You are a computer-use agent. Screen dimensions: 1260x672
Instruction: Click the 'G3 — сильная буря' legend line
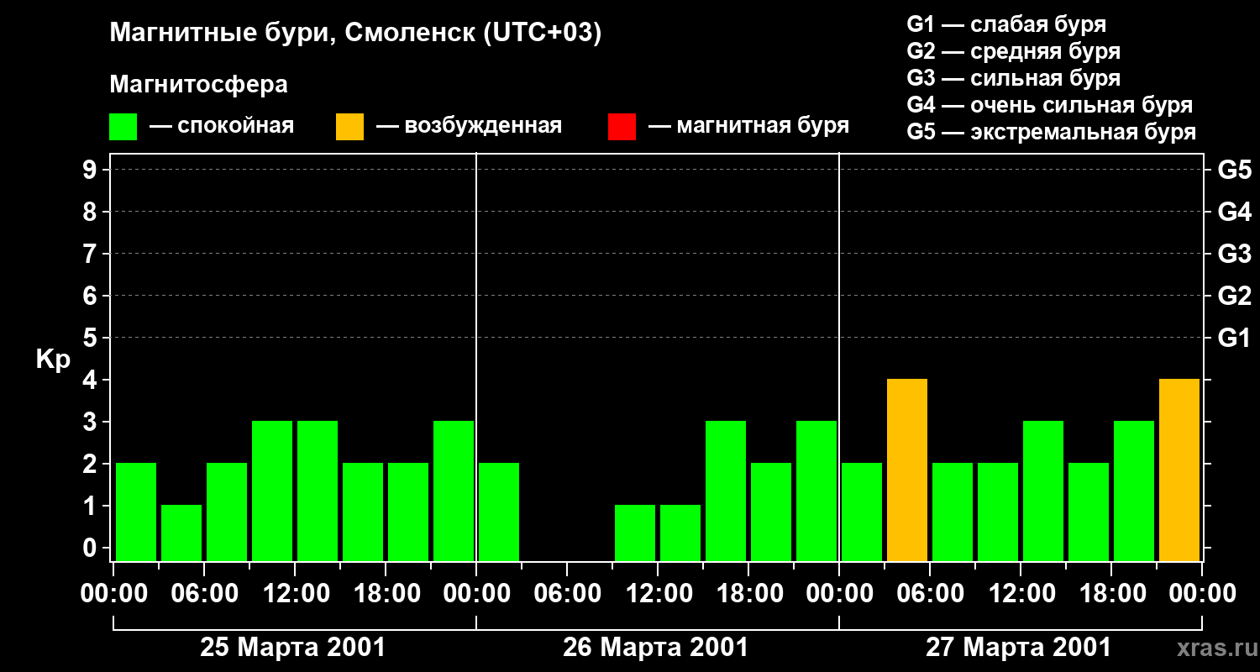[1013, 78]
